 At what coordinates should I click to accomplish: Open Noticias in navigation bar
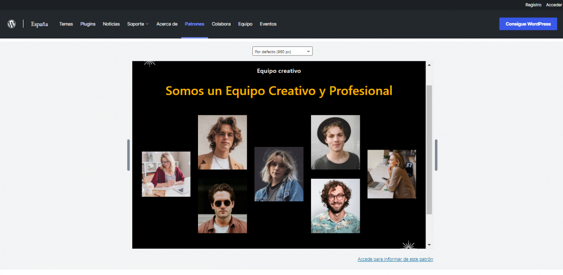(x=111, y=24)
